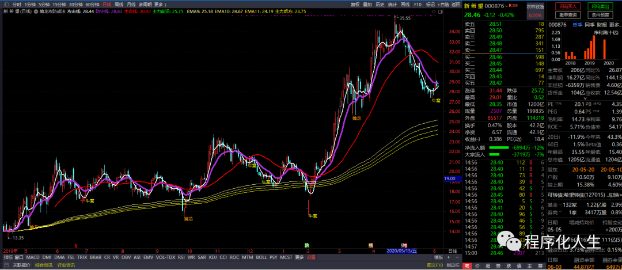The height and width of the screenshot is (270, 622).
Task: Open 财报 financial report tab
Action: pos(602,25)
